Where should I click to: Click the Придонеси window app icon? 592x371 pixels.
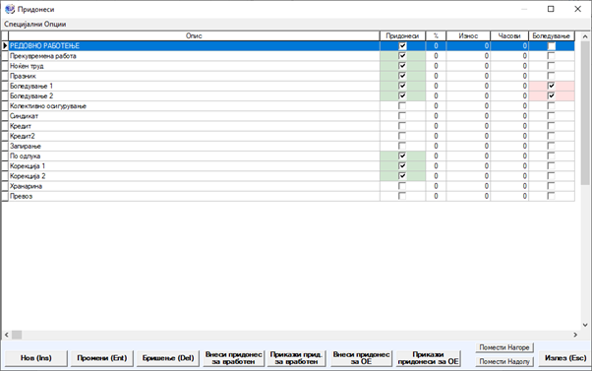point(10,9)
